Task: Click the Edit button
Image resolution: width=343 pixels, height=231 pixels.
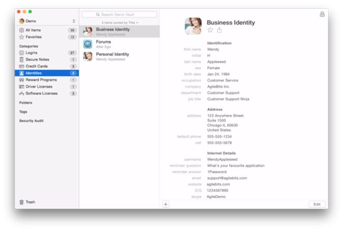Action: [x=317, y=204]
